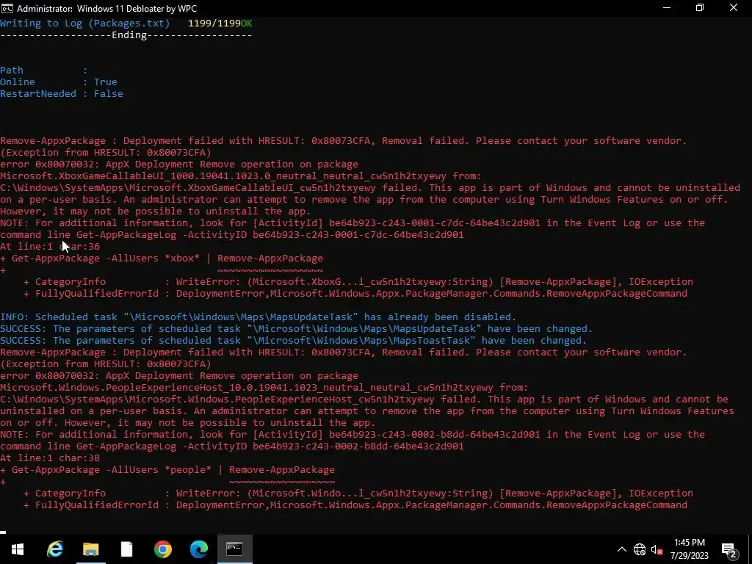752x564 pixels.
Task: Click the 'Path :' output line
Action: [x=43, y=70]
